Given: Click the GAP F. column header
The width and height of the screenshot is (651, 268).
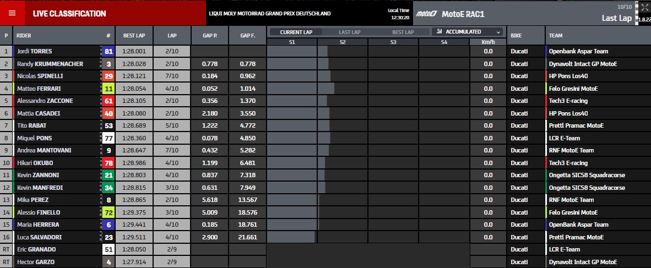Looking at the screenshot, I should 247,36.
